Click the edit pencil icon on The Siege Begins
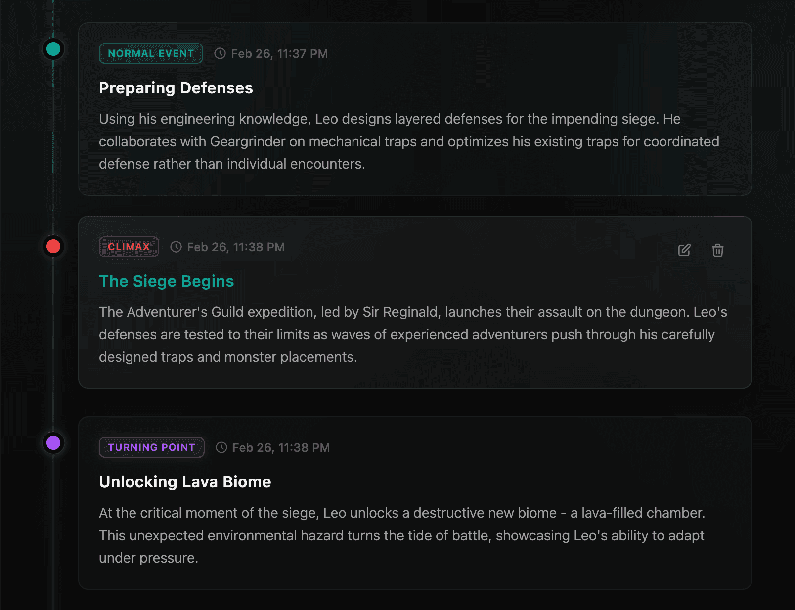This screenshot has height=610, width=795. (684, 250)
